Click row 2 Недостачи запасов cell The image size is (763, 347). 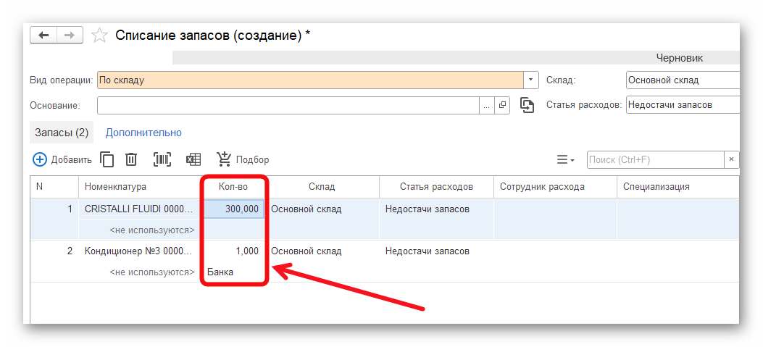[436, 251]
